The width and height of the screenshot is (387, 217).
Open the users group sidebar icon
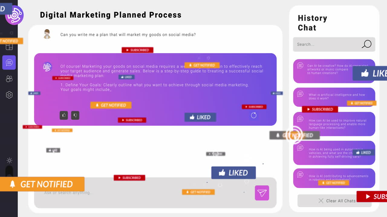[9, 79]
